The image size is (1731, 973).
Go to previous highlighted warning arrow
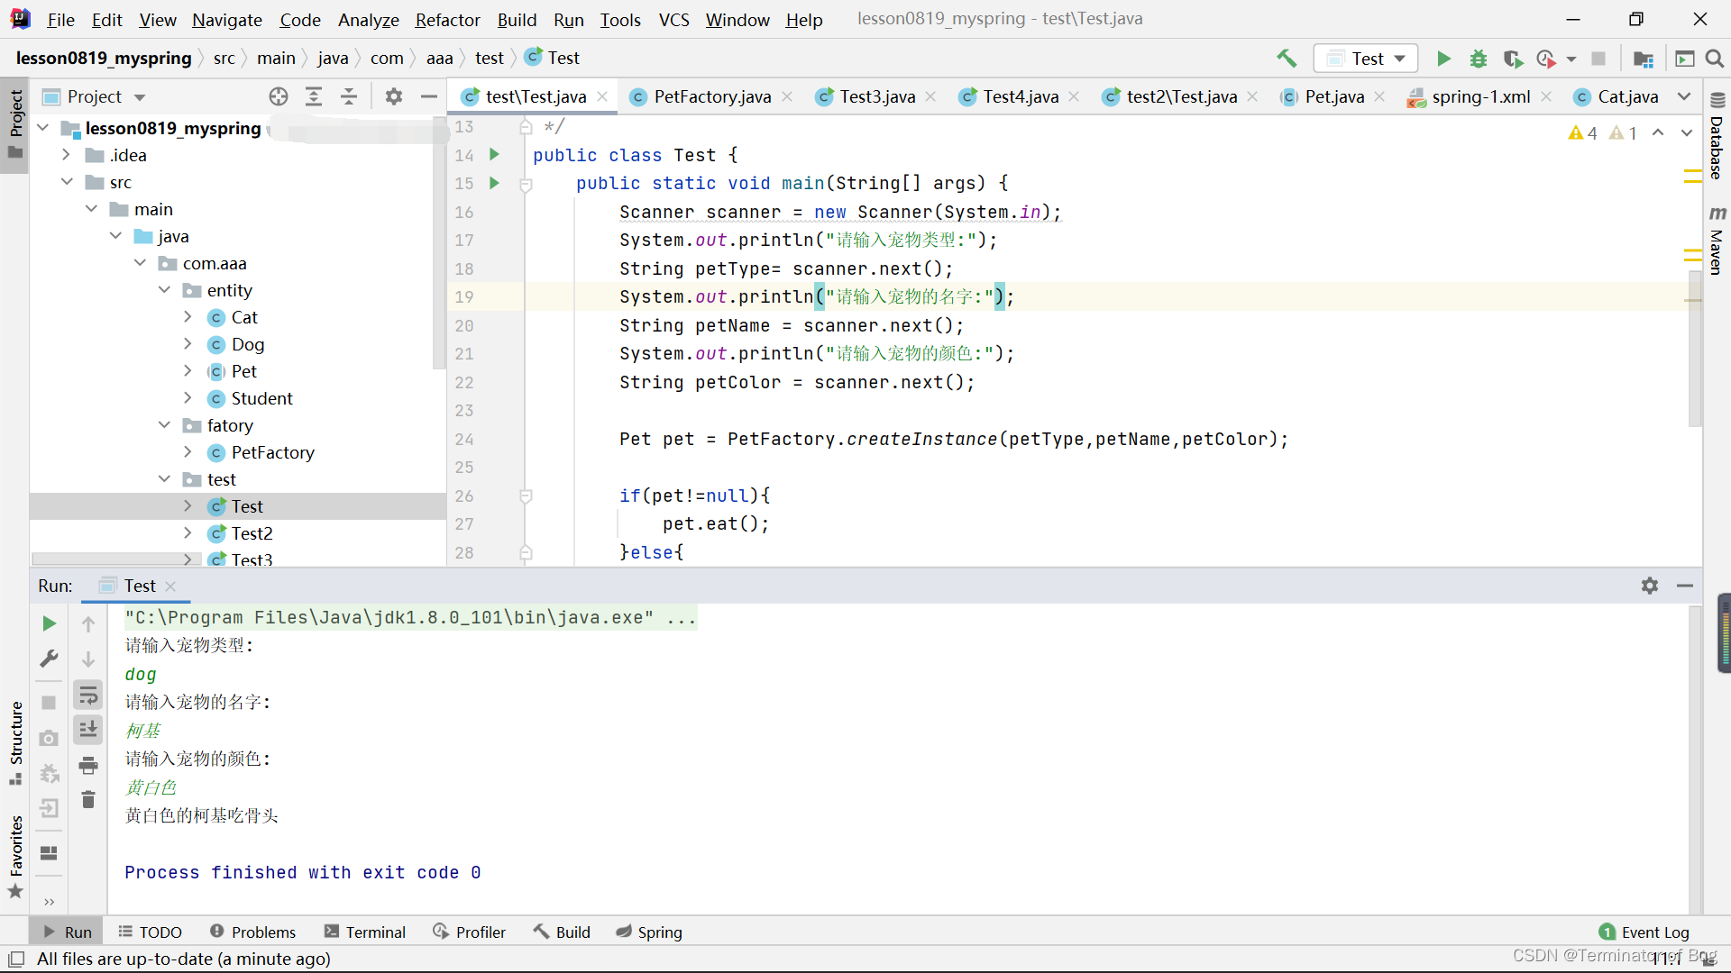pyautogui.click(x=1658, y=133)
